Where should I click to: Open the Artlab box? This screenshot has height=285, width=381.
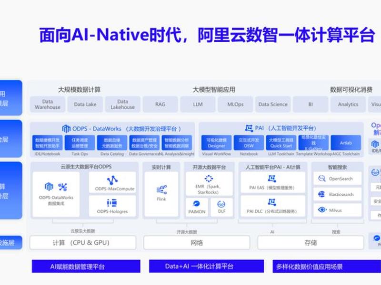click(x=346, y=143)
